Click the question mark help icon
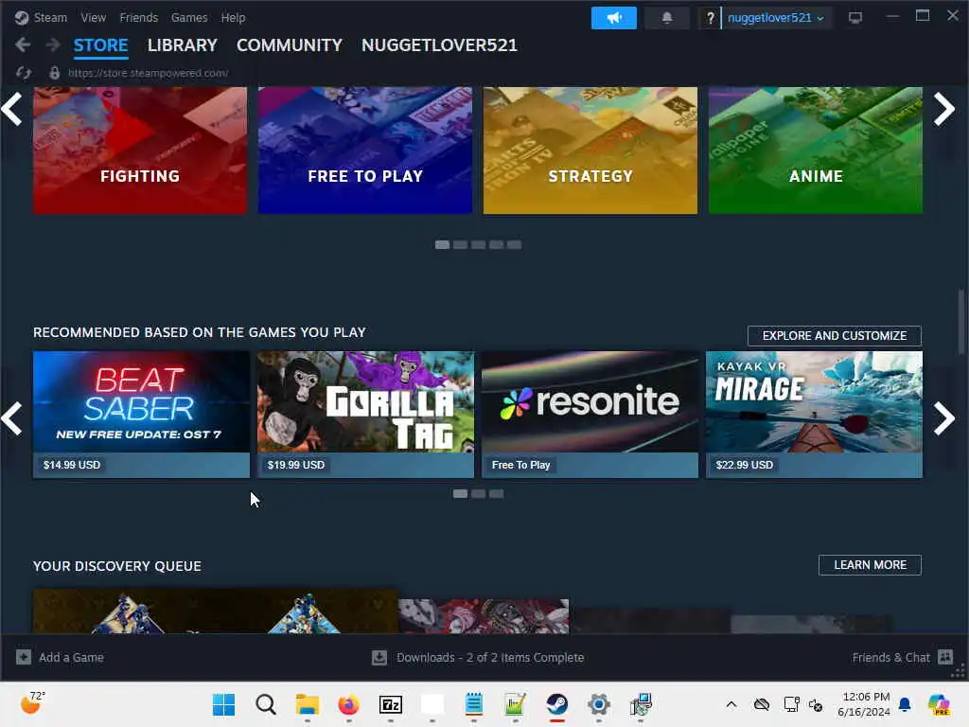Screen dimensions: 969x727 pos(710,18)
